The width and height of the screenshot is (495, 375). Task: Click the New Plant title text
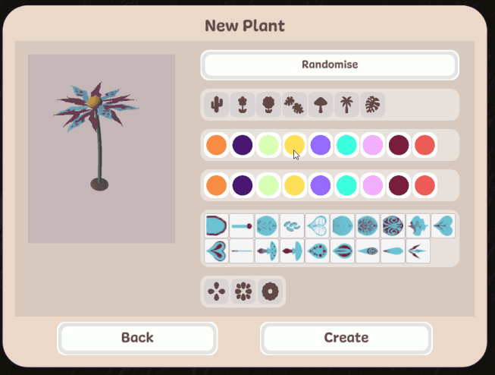click(x=245, y=26)
